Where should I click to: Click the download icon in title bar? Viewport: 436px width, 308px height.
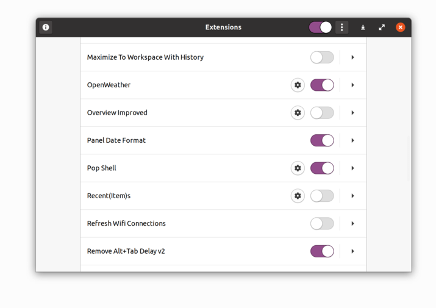(x=363, y=27)
